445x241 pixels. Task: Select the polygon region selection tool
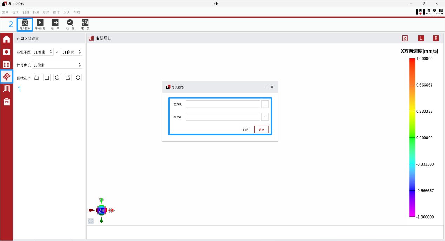(x=36, y=78)
